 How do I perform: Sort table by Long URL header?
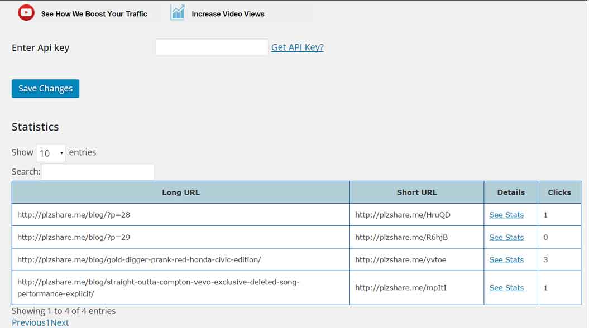point(181,192)
